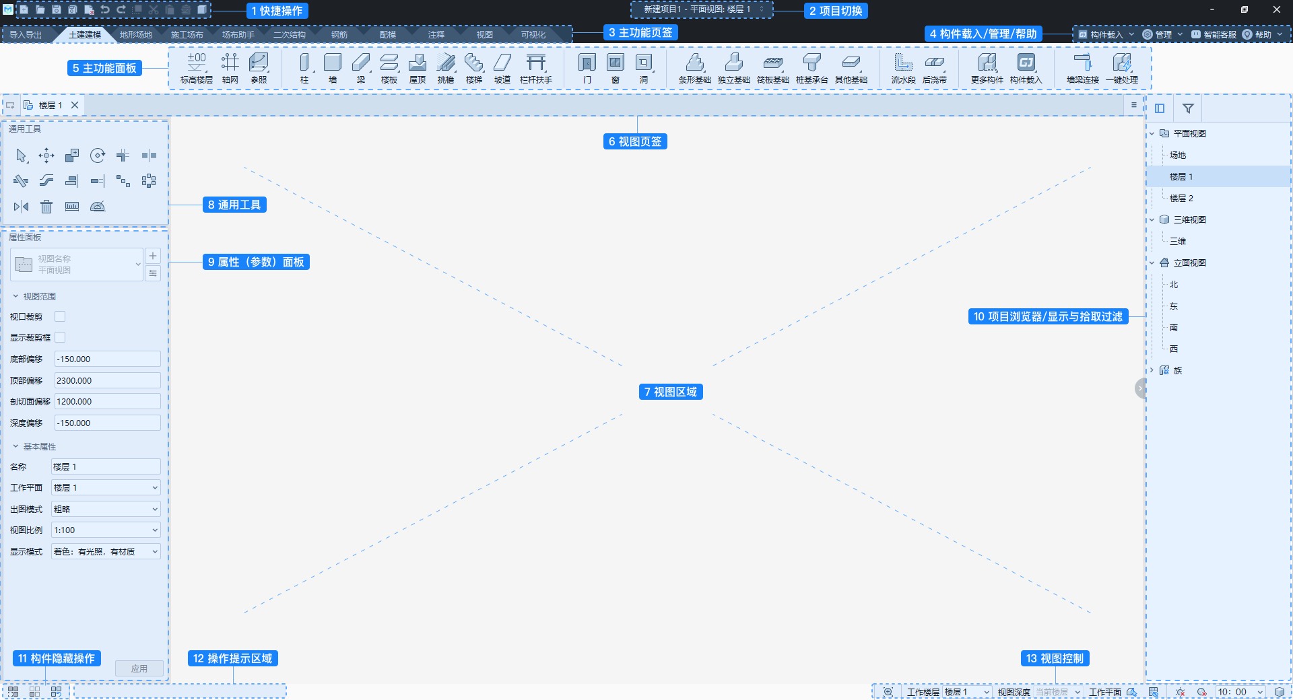Screen dimensions: 1293x700
Task: Collapse the 基本属性 section
Action: tap(15, 446)
